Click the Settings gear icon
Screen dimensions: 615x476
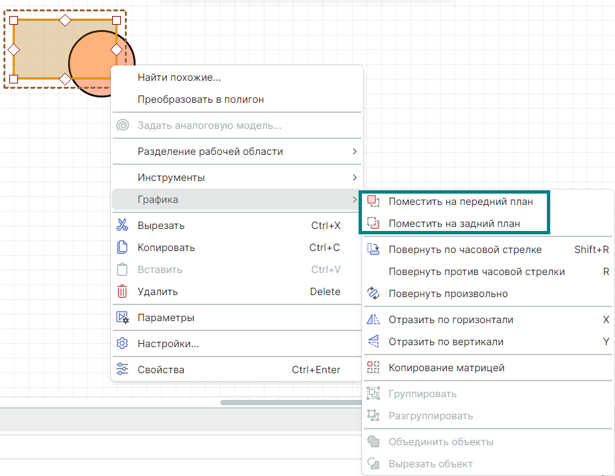pos(122,344)
